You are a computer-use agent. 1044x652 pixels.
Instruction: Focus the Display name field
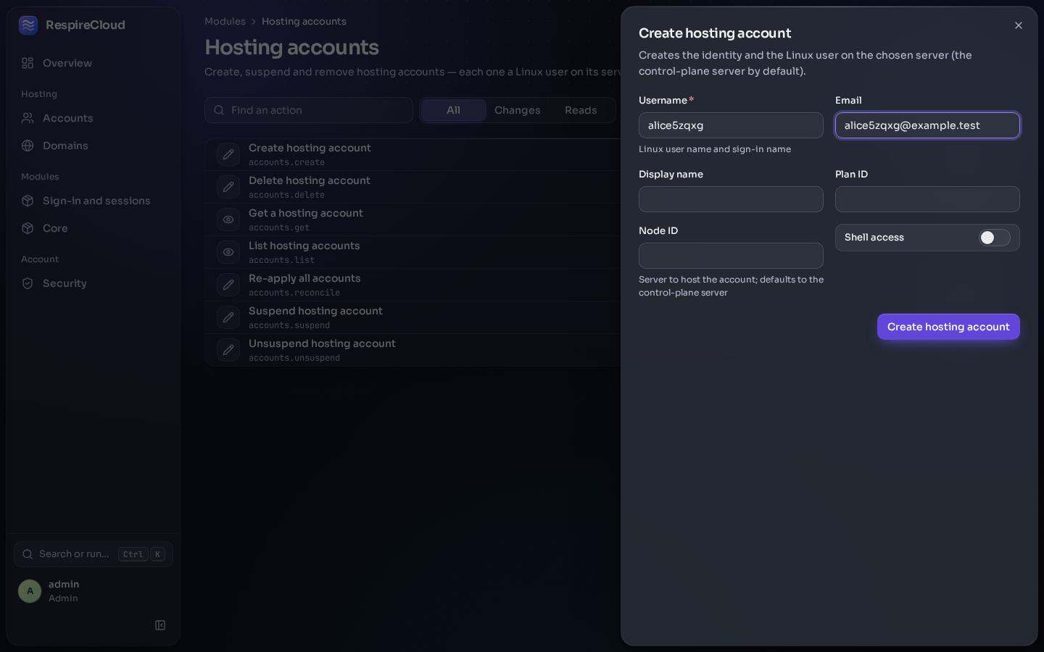tap(731, 199)
